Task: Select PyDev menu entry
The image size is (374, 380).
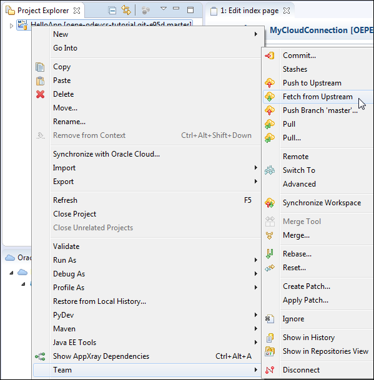Action: click(147, 315)
